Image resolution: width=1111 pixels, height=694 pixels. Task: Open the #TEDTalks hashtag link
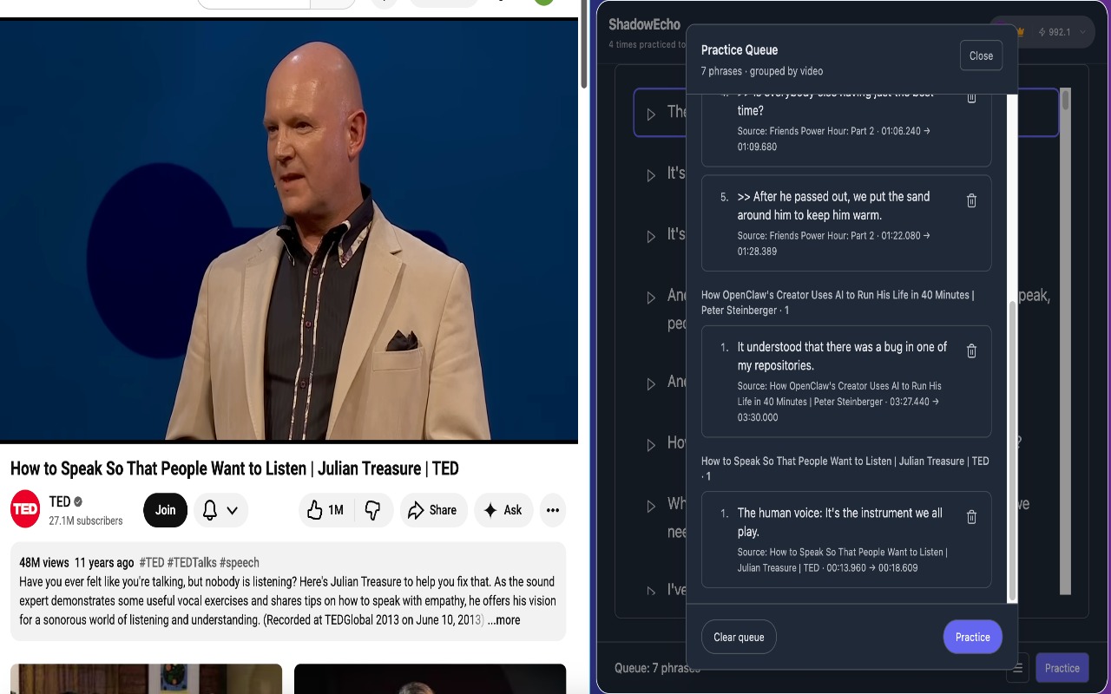tap(191, 562)
